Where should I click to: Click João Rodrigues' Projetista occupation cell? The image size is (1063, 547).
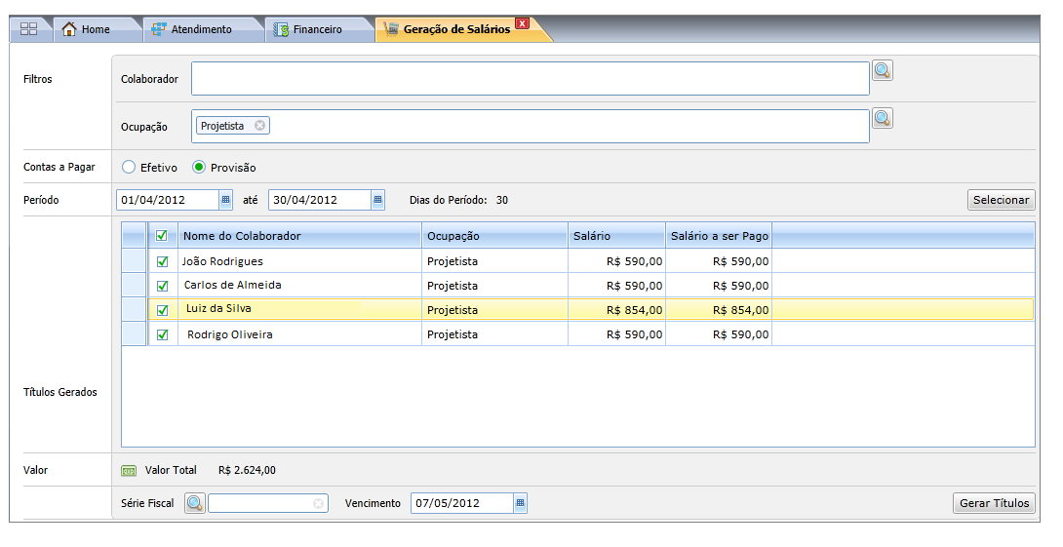click(x=494, y=261)
